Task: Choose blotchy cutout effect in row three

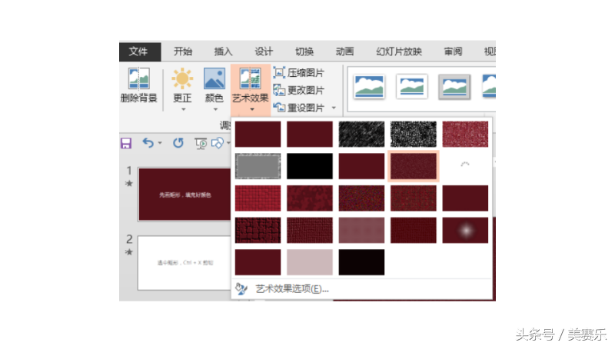Action: [310, 198]
